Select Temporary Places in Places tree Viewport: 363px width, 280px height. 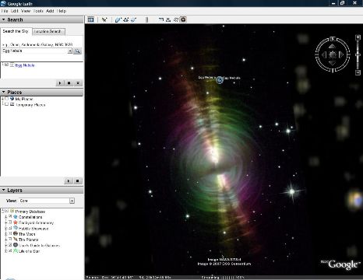(30, 105)
